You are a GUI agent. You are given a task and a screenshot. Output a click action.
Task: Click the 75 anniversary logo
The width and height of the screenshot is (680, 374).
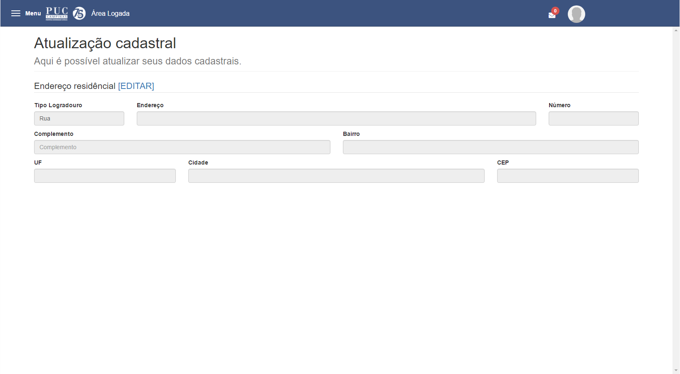tap(79, 13)
